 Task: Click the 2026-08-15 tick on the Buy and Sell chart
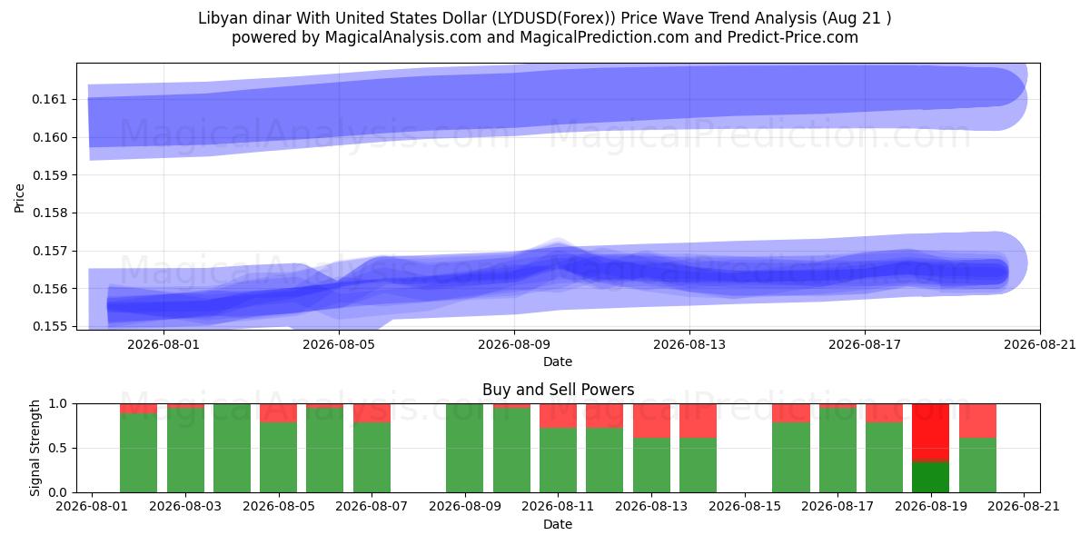pyautogui.click(x=745, y=507)
